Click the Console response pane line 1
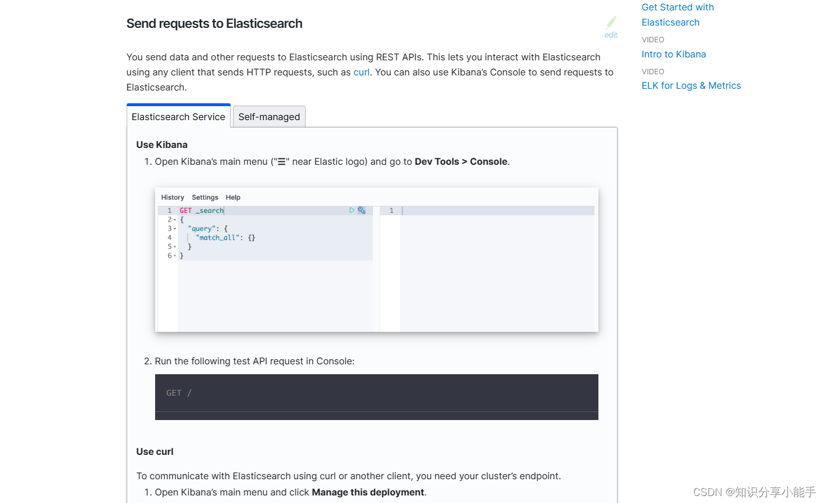 pyautogui.click(x=487, y=211)
